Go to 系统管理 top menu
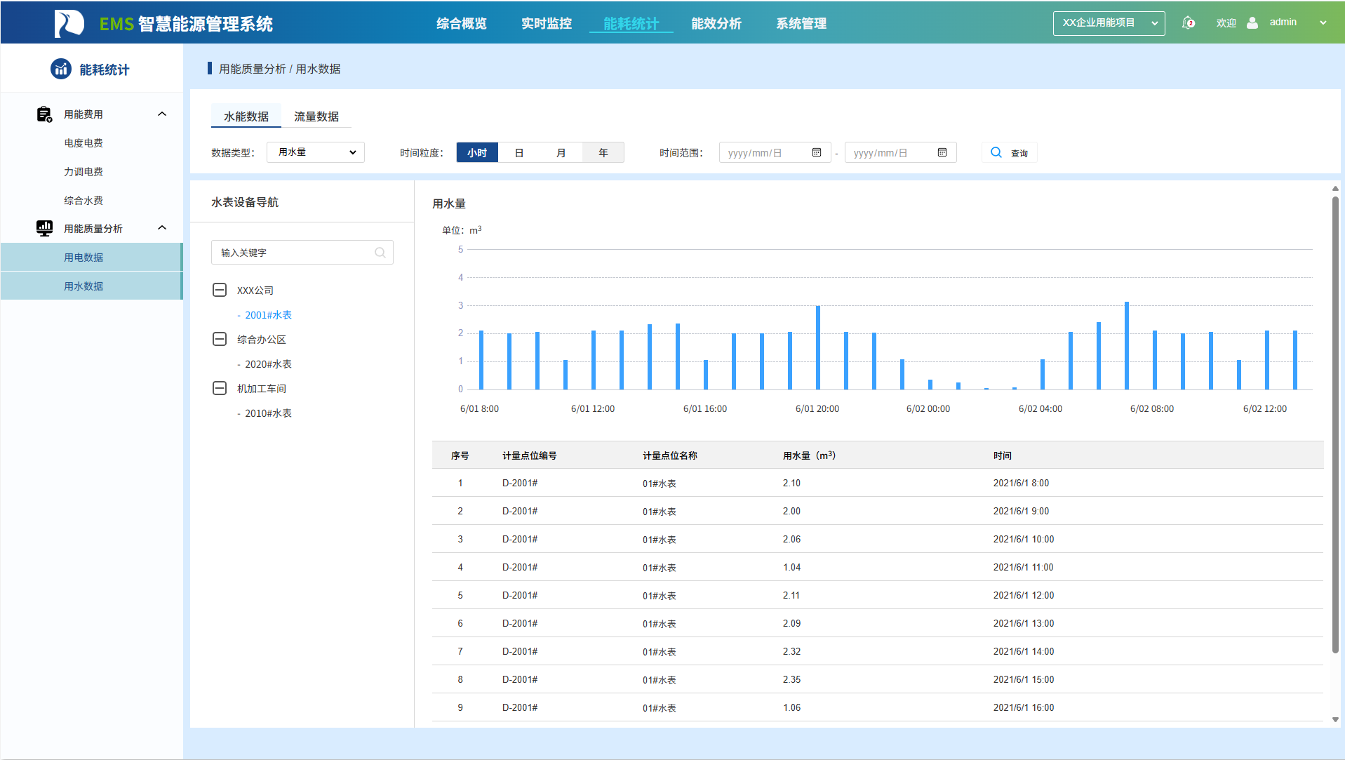This screenshot has height=760, width=1345. click(x=801, y=23)
